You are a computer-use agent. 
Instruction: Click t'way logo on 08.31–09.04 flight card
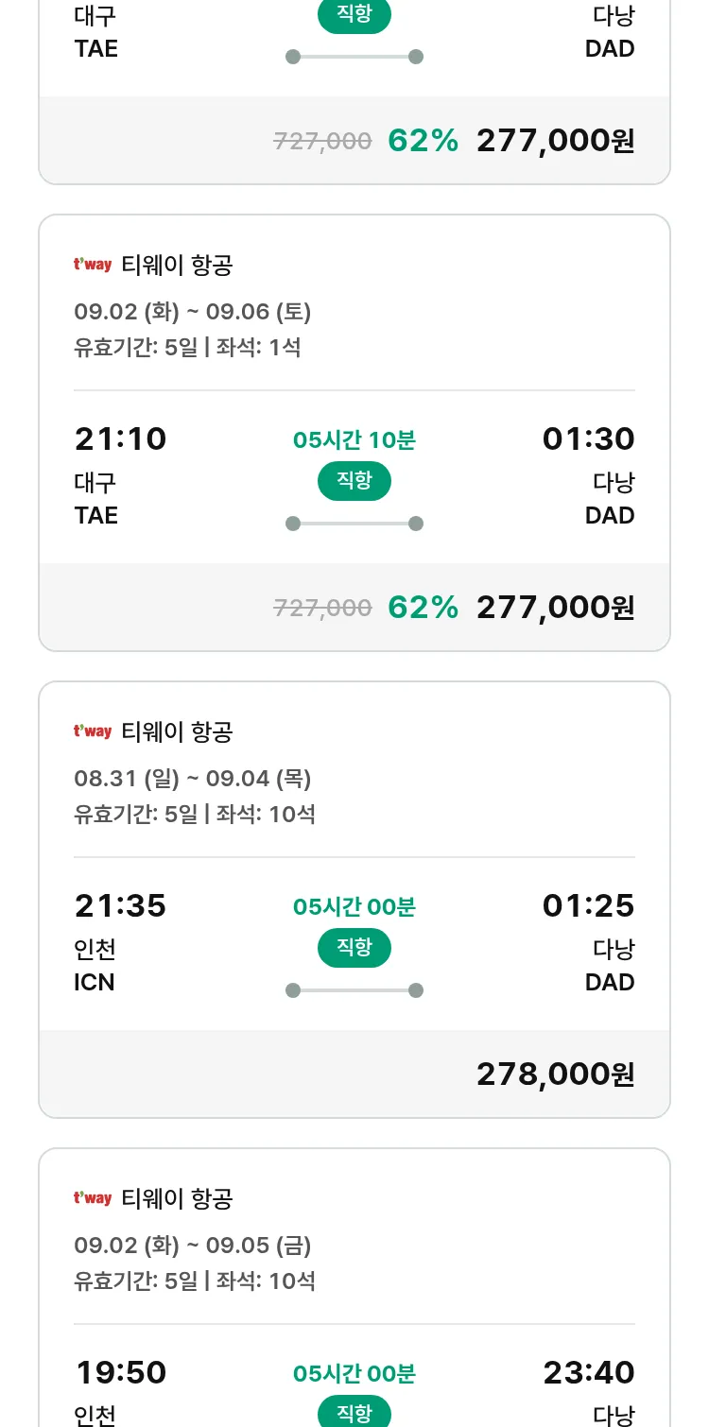(x=93, y=731)
